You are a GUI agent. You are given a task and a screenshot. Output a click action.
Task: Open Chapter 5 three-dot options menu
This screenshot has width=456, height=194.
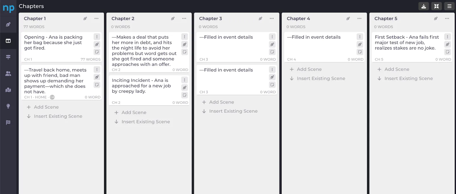(447, 18)
